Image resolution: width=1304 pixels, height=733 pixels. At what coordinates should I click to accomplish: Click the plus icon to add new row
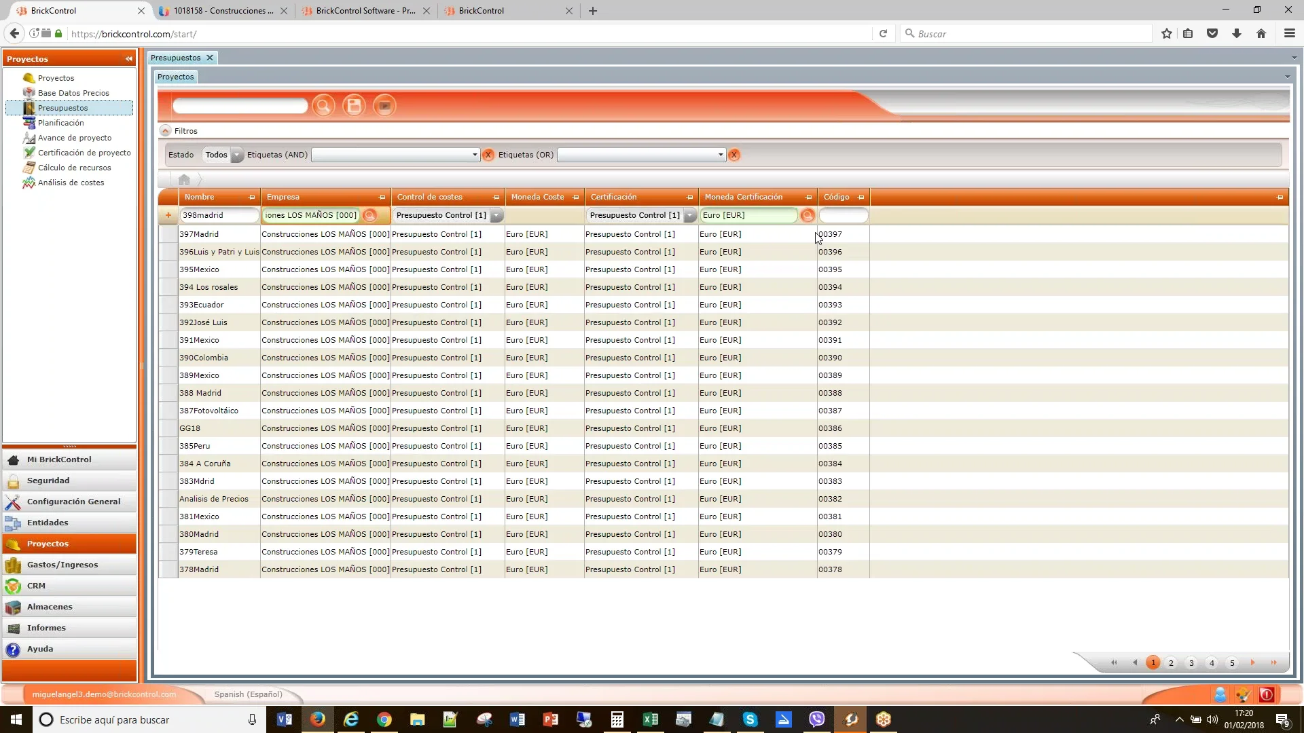[x=168, y=215]
